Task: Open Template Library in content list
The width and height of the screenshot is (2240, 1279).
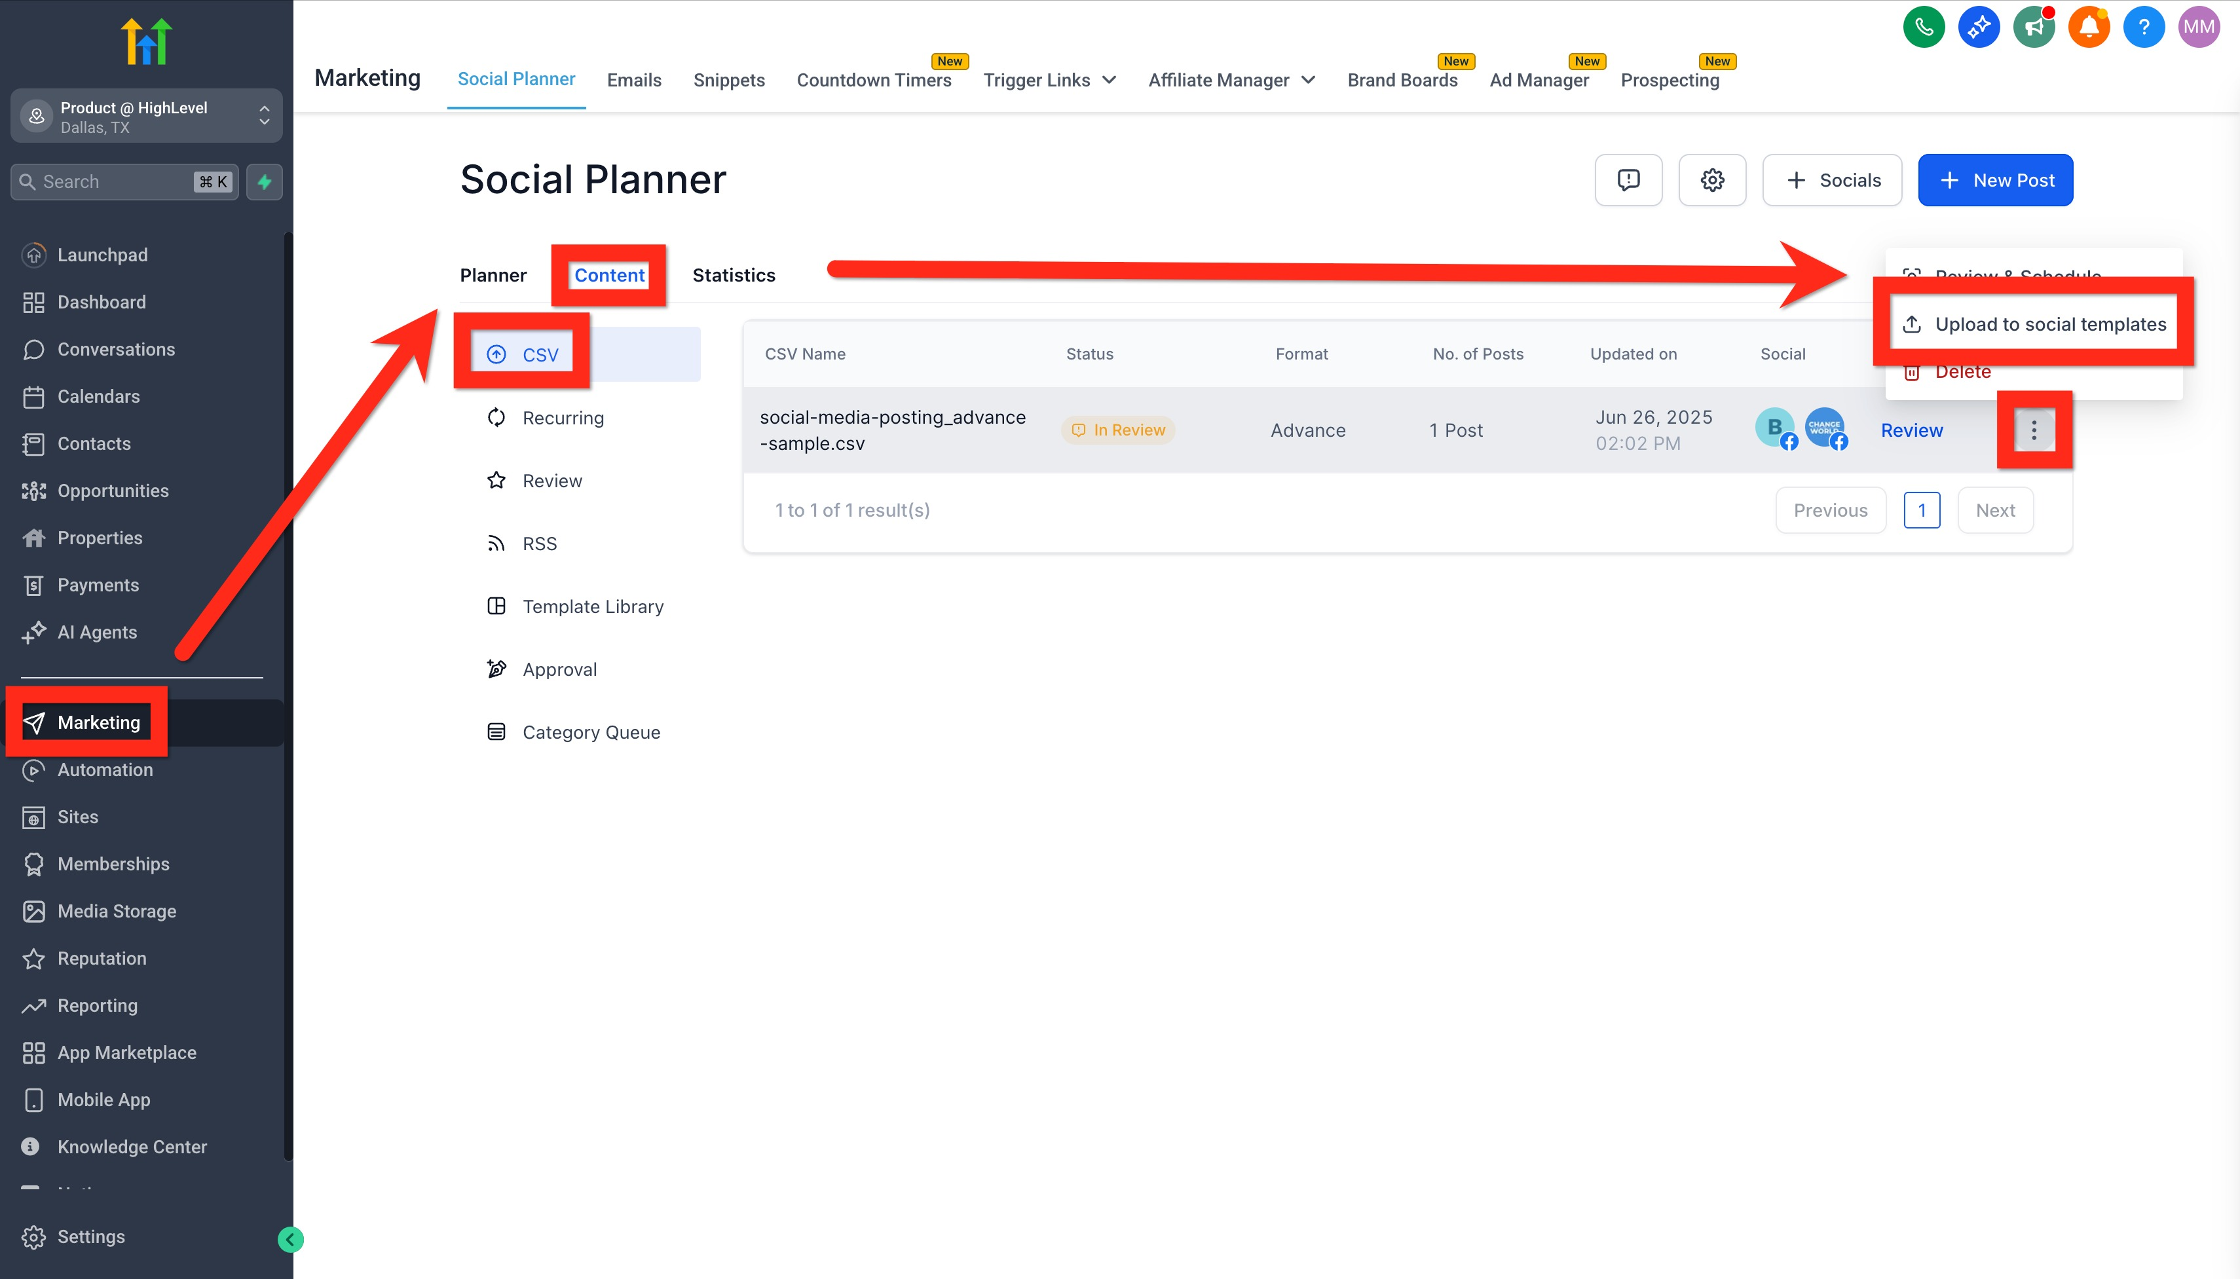Action: [592, 606]
